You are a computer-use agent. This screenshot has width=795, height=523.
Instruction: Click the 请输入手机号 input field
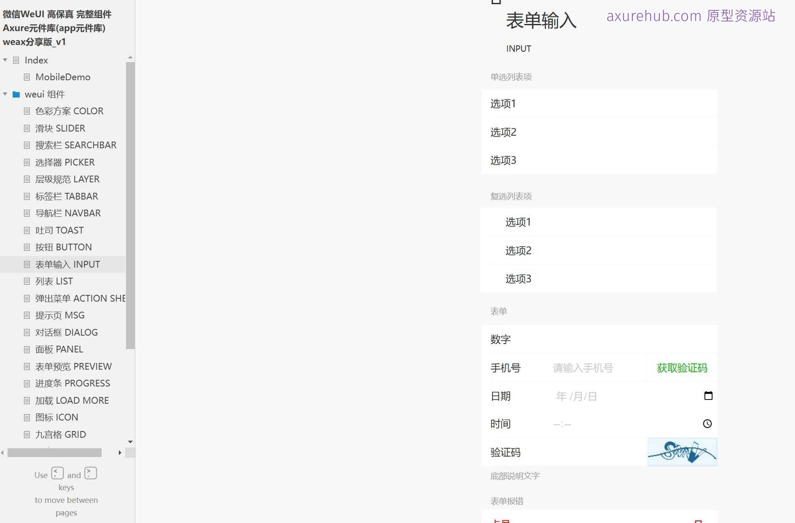click(x=583, y=368)
